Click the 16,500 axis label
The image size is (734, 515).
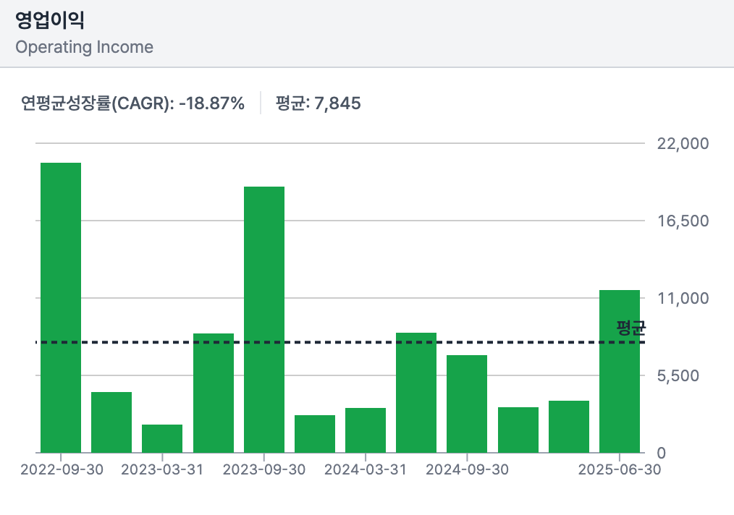683,221
